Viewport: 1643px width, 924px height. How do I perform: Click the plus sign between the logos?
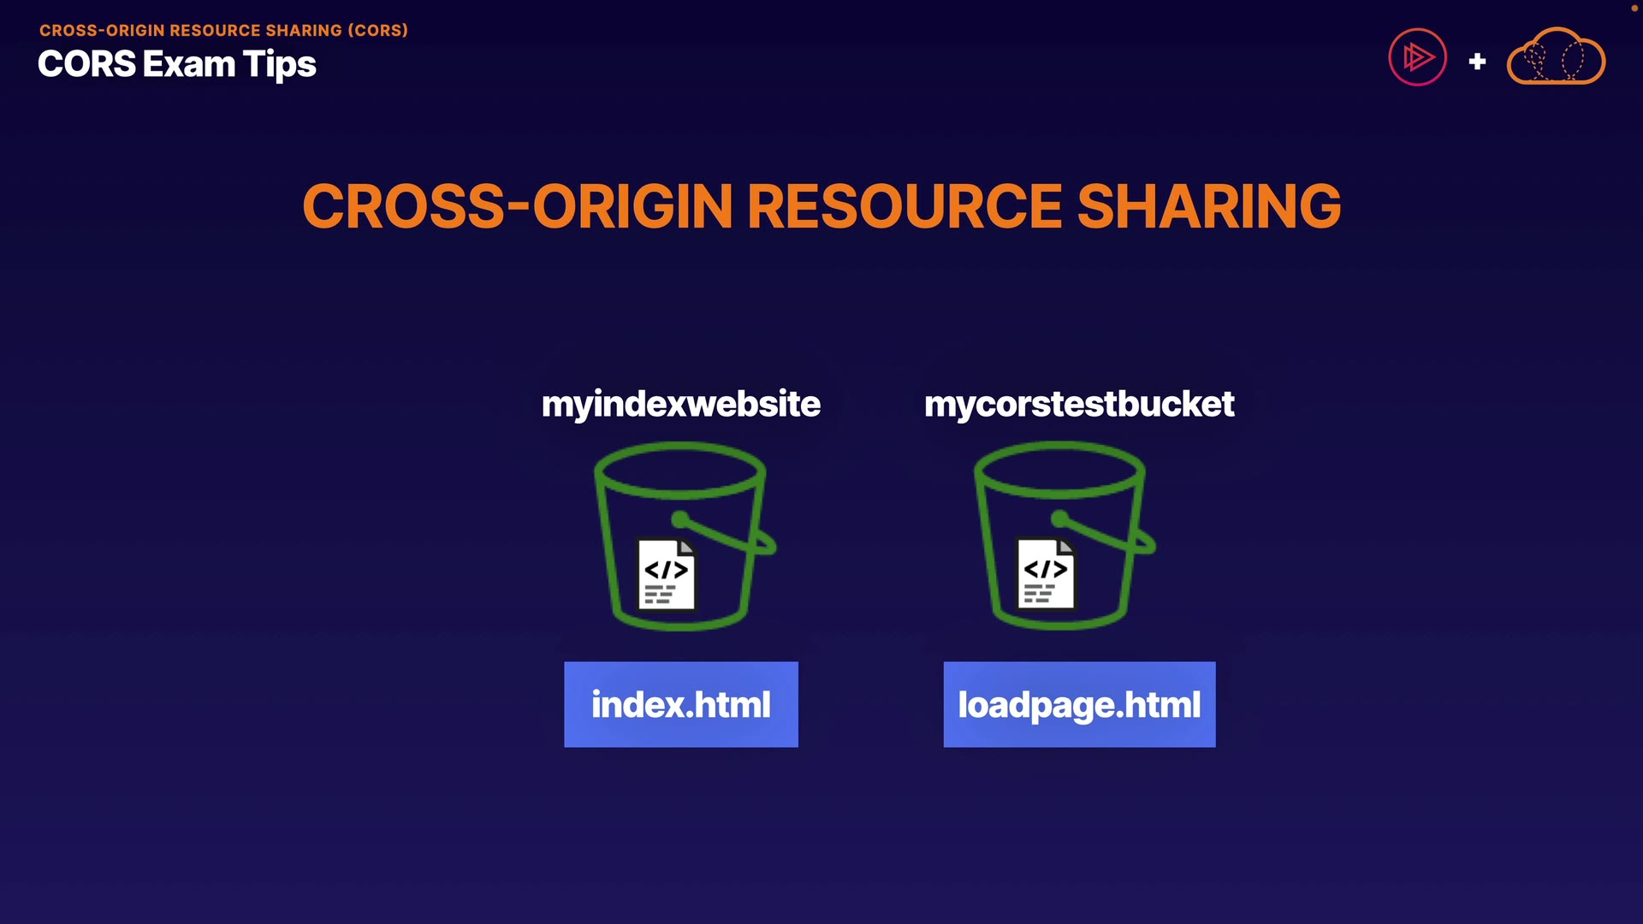1477,62
